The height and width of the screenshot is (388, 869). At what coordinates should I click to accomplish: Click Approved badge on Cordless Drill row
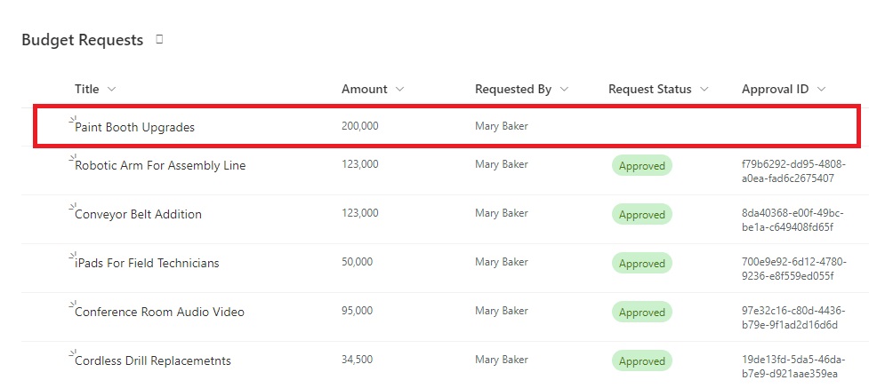642,360
